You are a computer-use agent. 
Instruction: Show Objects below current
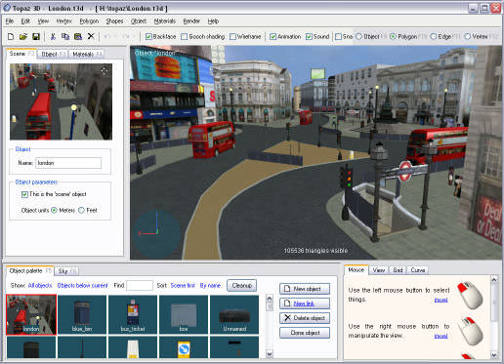click(x=83, y=285)
